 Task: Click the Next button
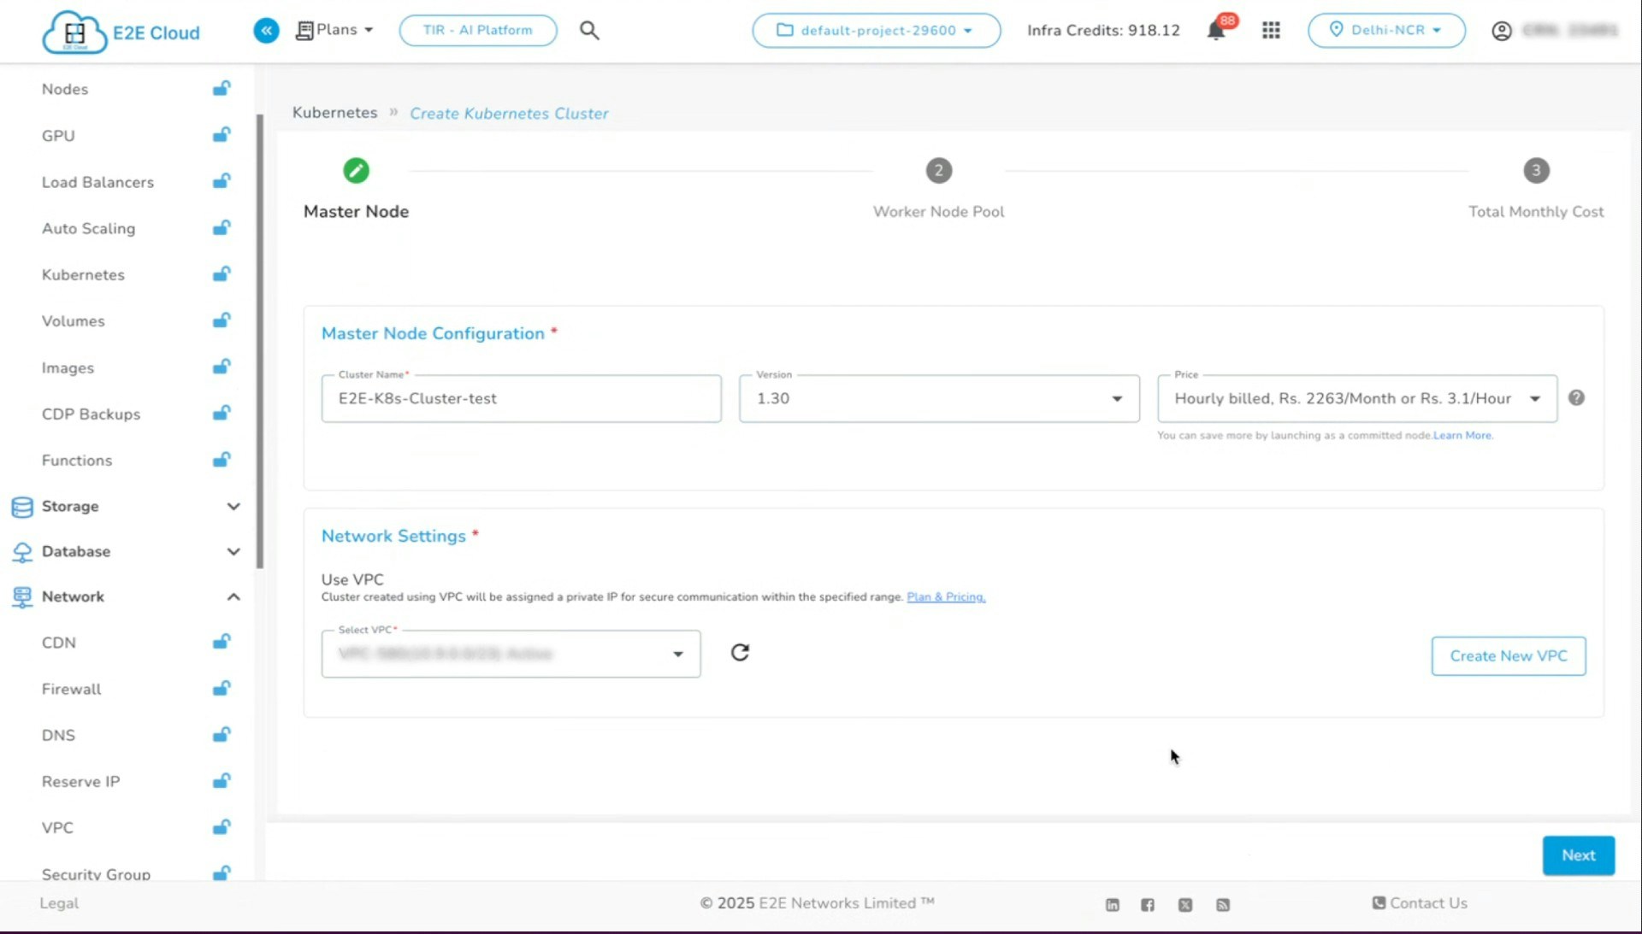coord(1578,855)
